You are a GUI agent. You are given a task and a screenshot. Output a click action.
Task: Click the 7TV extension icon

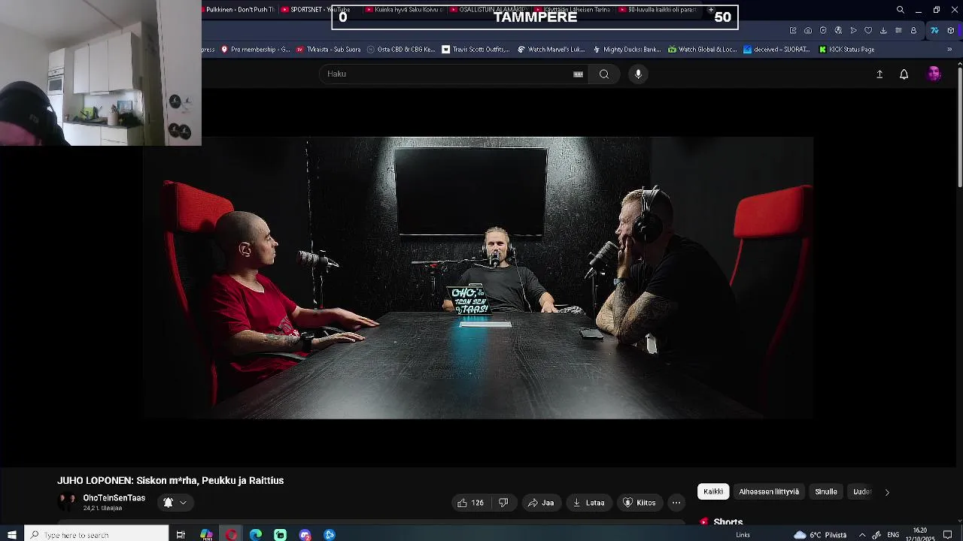pyautogui.click(x=934, y=31)
